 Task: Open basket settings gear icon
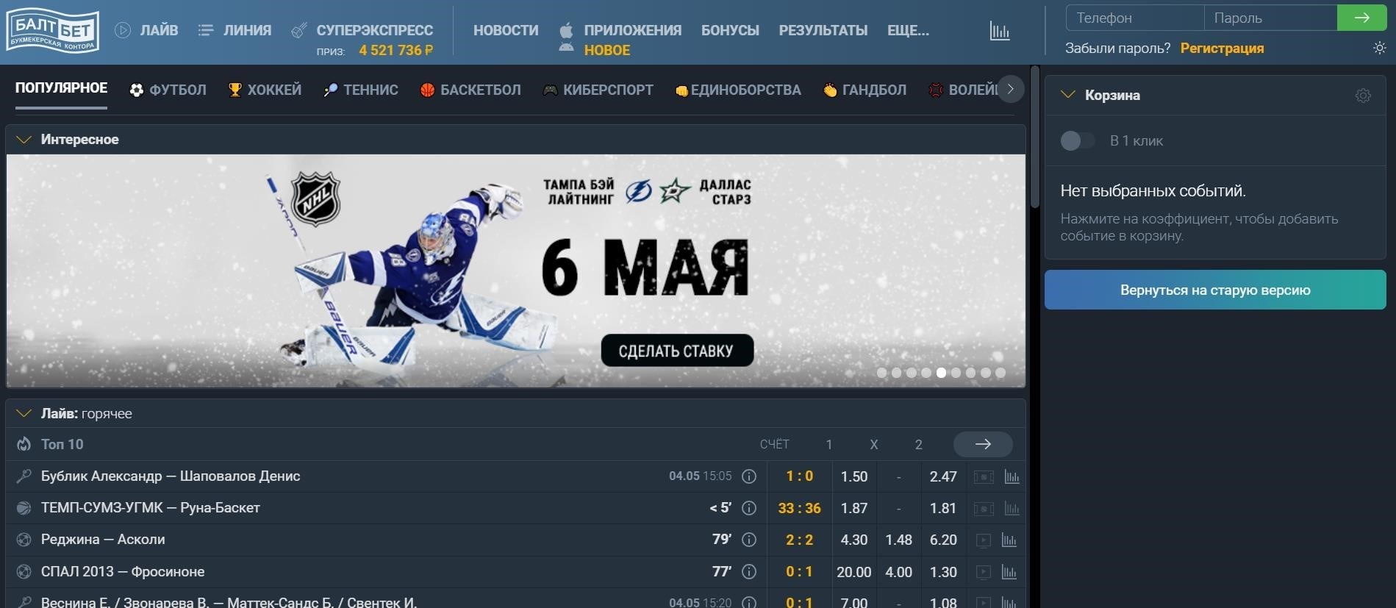(1363, 96)
